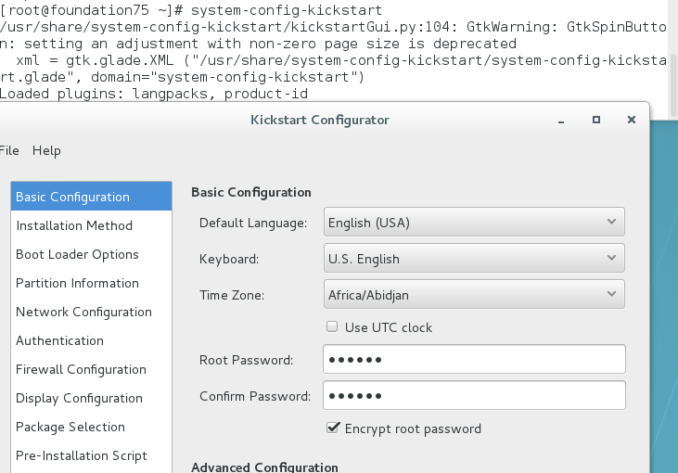Click the terminal window scrollbar
This screenshot has height=473, width=678.
tap(673, 84)
